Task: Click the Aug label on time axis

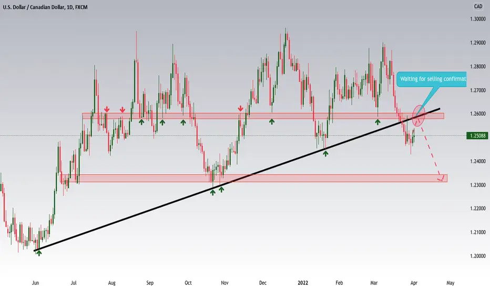Action: pos(111,283)
